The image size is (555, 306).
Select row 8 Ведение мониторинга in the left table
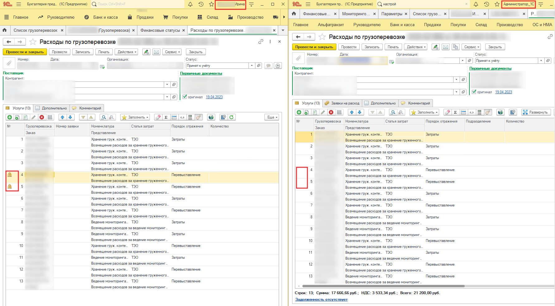pyautogui.click(x=142, y=225)
